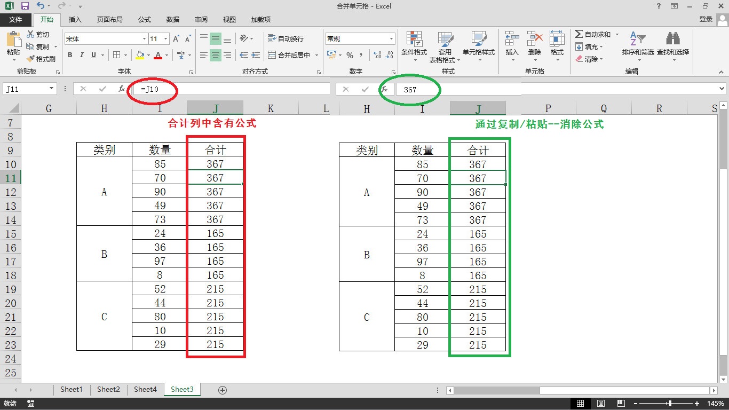Click AutoSum (自动求和) button
The width and height of the screenshot is (729, 410).
[x=593, y=34]
